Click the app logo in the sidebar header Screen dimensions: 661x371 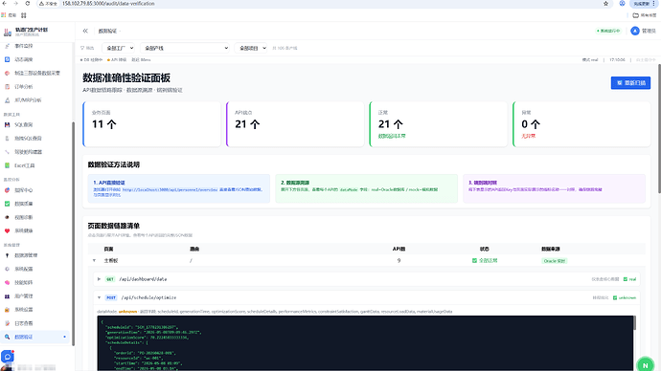pyautogui.click(x=8, y=32)
